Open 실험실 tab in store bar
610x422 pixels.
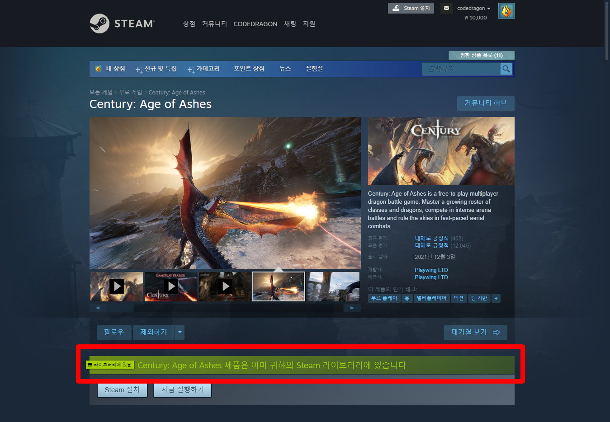[x=314, y=69]
